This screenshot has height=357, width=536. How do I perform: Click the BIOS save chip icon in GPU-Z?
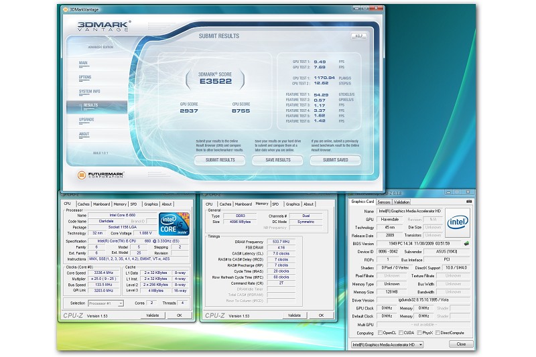click(x=466, y=244)
